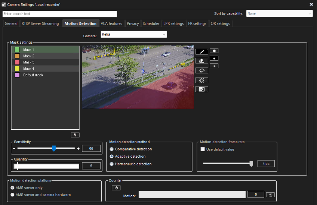Click the sensitivity minus button
Viewport: 317px width, 205px height.
[14, 149]
